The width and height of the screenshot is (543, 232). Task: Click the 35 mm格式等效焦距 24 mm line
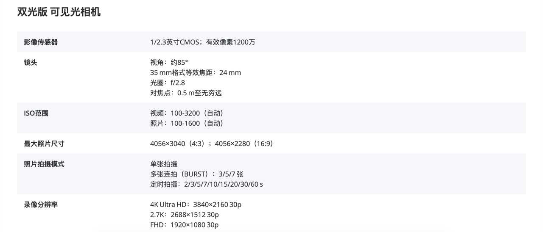[196, 72]
